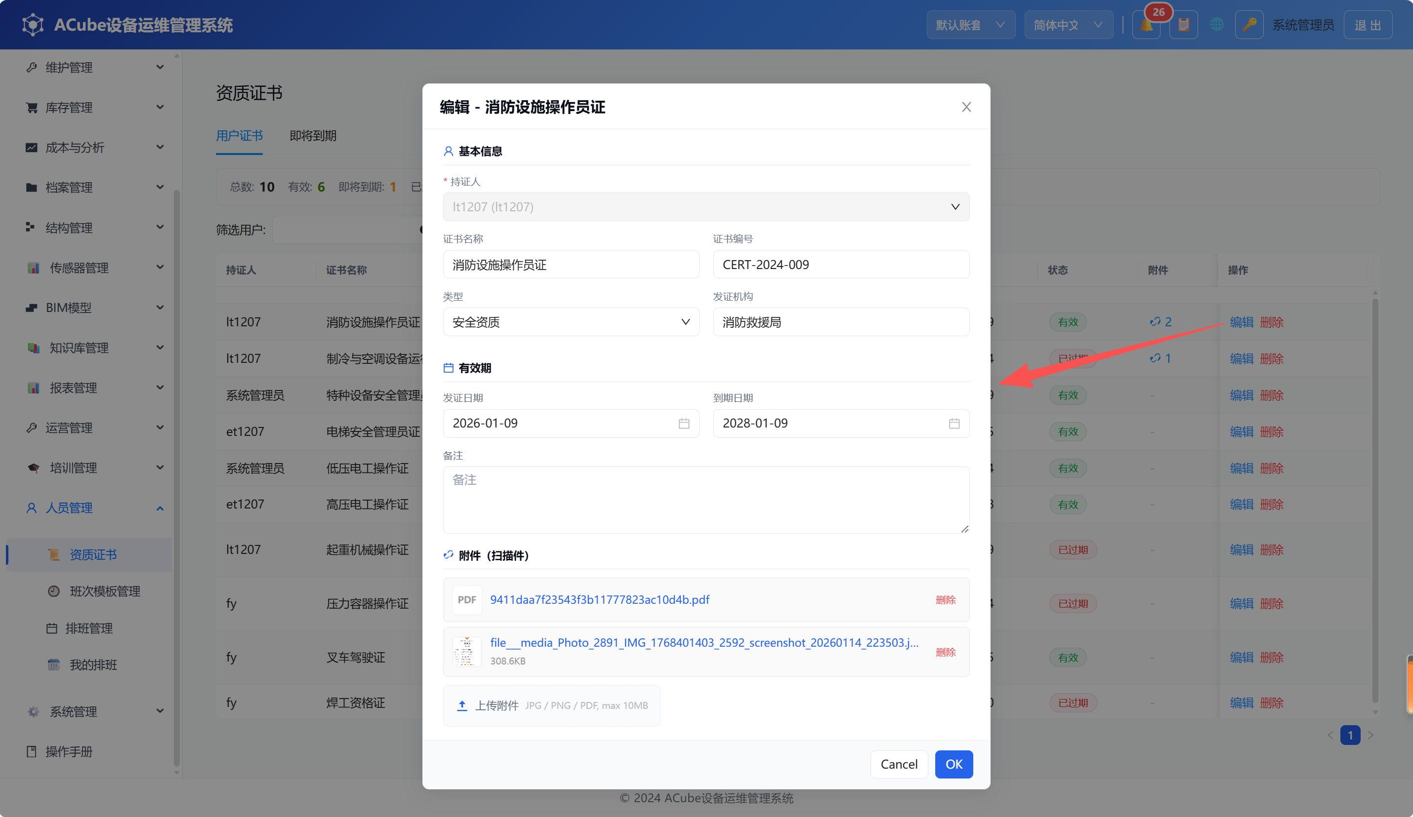Click 系统管理员 user name in header

coord(1303,25)
